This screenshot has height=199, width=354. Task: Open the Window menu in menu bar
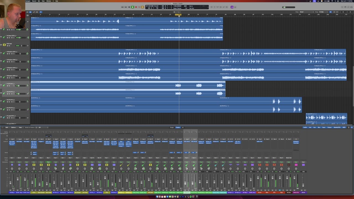pyautogui.click(x=49, y=1)
